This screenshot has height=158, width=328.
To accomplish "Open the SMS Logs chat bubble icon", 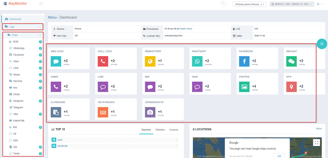I will [x=56, y=61].
